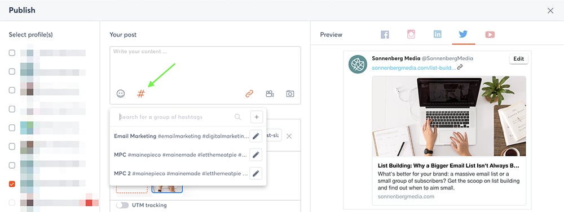This screenshot has width=564, height=212.
Task: Click the orange link icon
Action: point(249,93)
